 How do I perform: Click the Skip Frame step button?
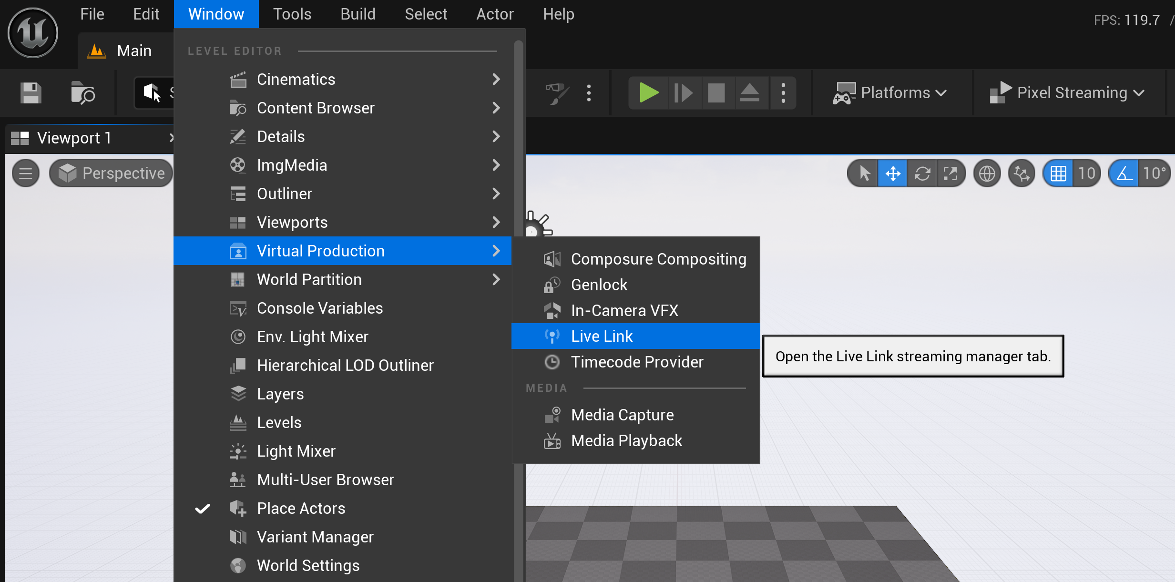pyautogui.click(x=684, y=93)
